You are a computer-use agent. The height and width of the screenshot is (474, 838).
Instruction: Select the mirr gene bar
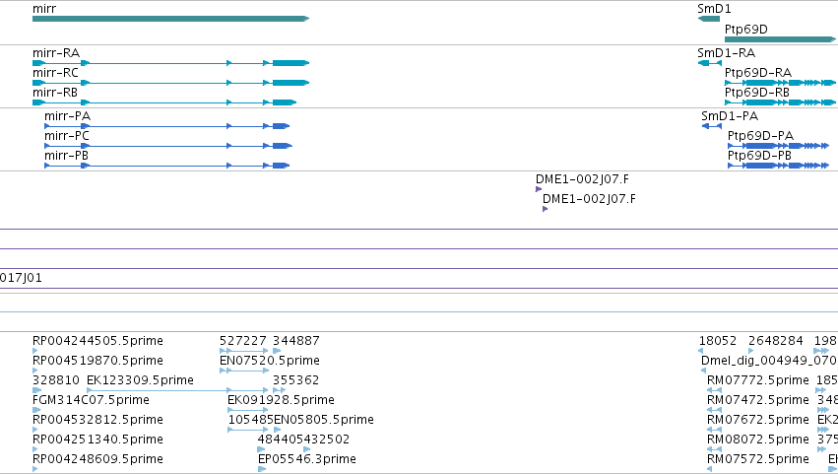[171, 19]
